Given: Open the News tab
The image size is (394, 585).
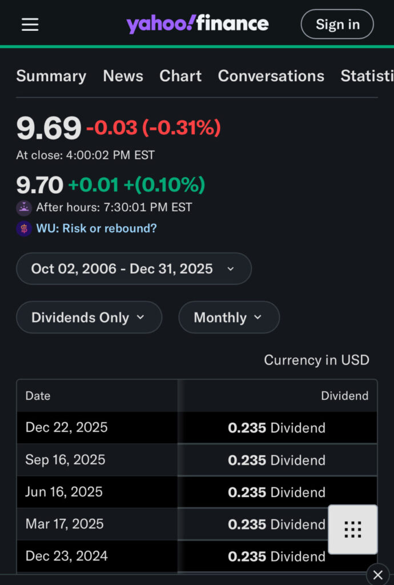Looking at the screenshot, I should point(123,76).
